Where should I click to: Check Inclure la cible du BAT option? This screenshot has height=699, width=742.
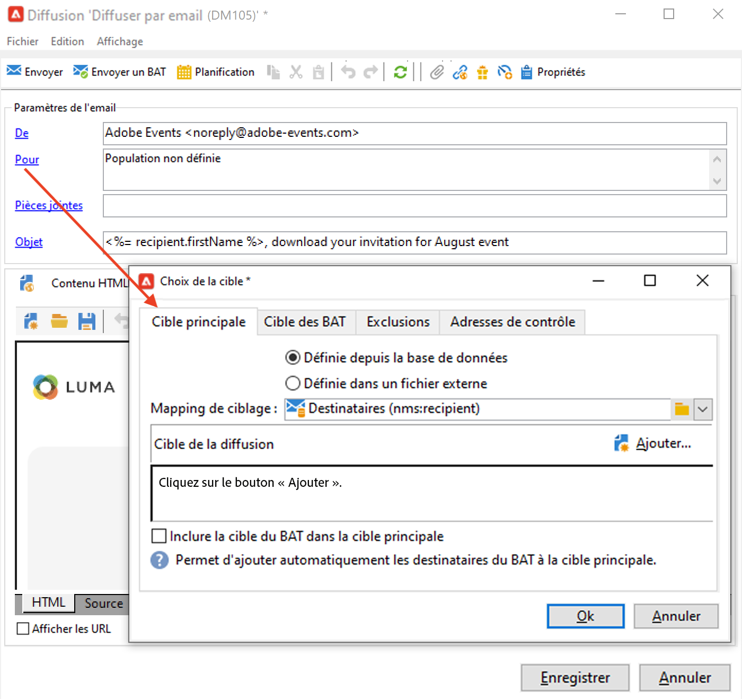click(159, 536)
